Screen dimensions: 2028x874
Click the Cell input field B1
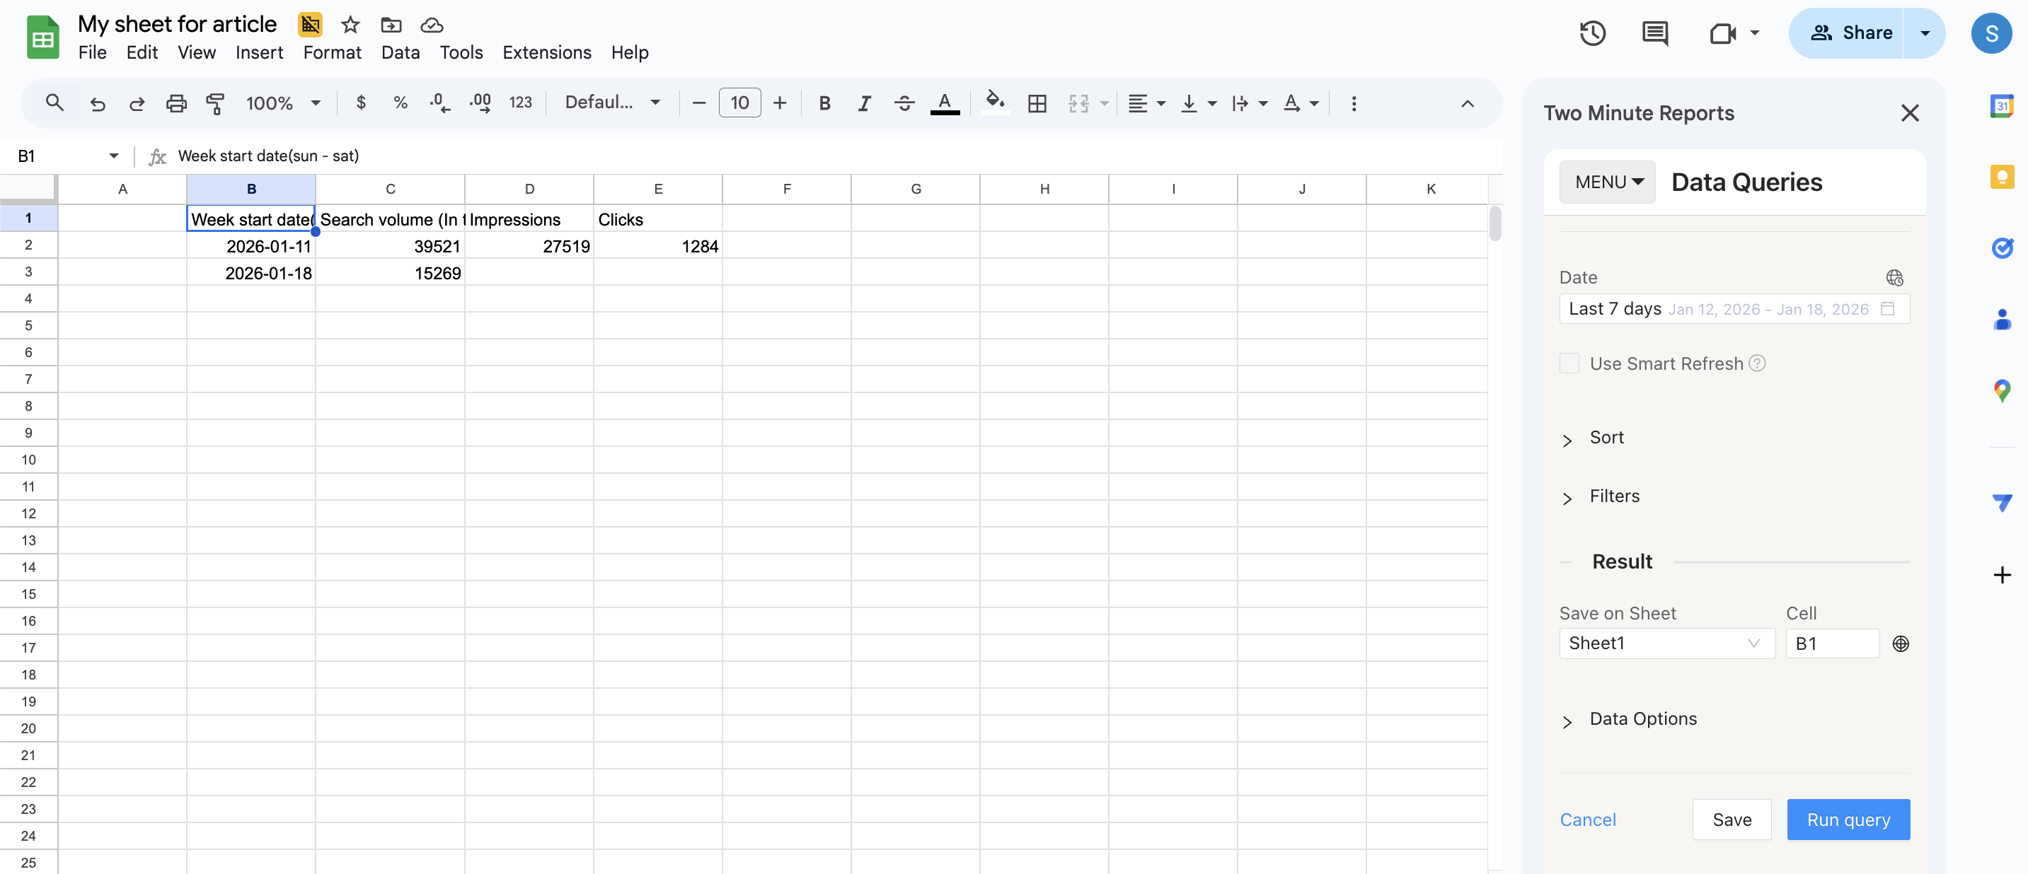[1831, 643]
